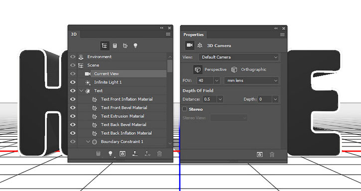The height and width of the screenshot is (191, 361).
Task: Open the FOV value dropdown arrow
Action: [x=217, y=81]
